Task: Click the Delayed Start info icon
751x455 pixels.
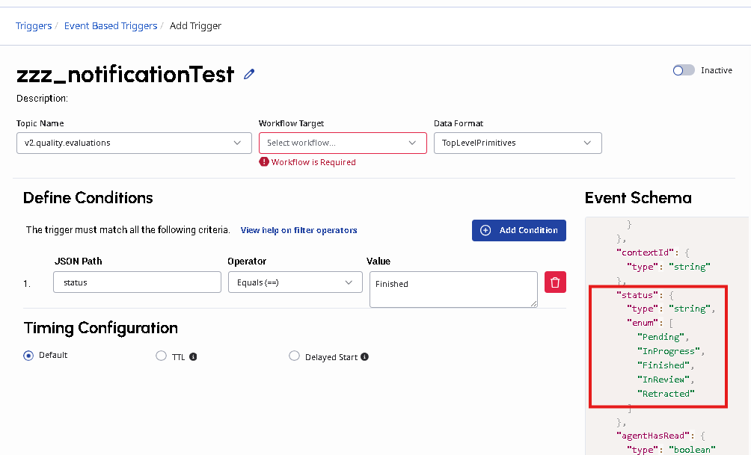Action: (364, 357)
